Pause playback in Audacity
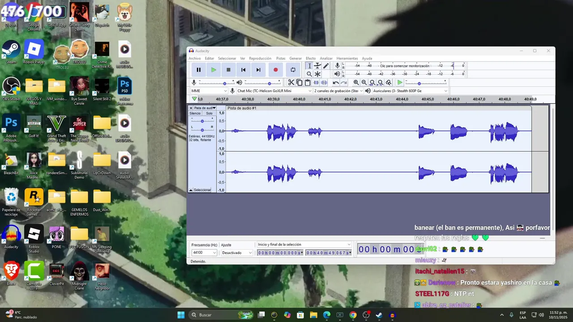The height and width of the screenshot is (322, 573). (198, 70)
